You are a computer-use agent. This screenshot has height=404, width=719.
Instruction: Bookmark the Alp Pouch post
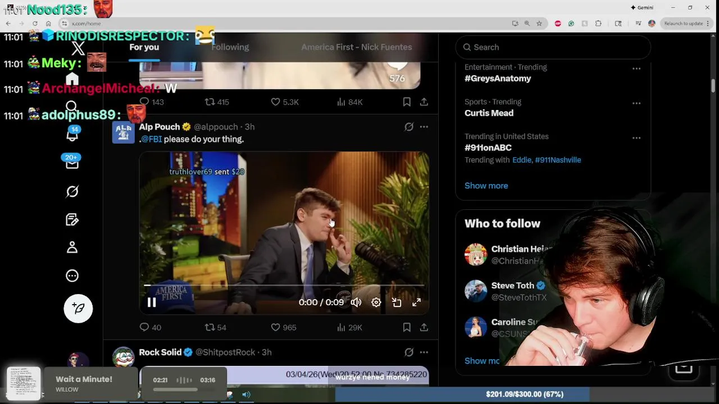407,327
